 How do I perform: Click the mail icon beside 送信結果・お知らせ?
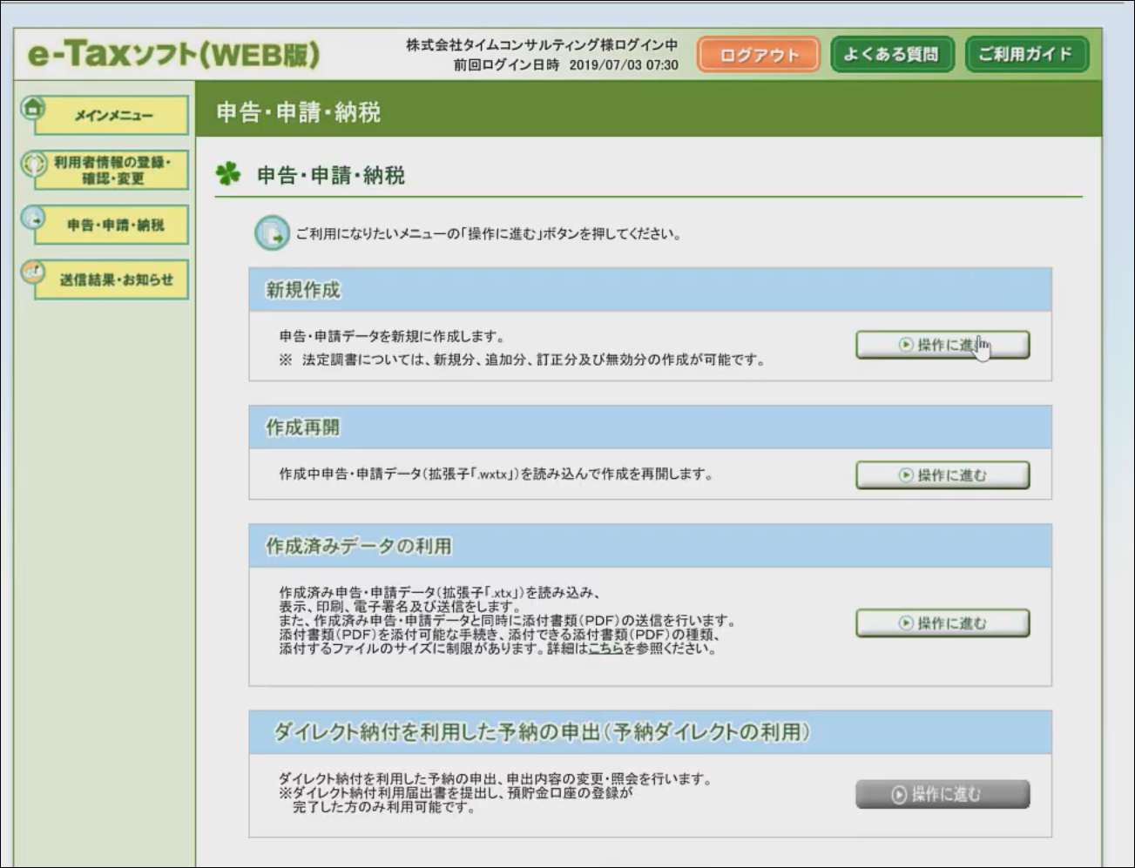33,273
